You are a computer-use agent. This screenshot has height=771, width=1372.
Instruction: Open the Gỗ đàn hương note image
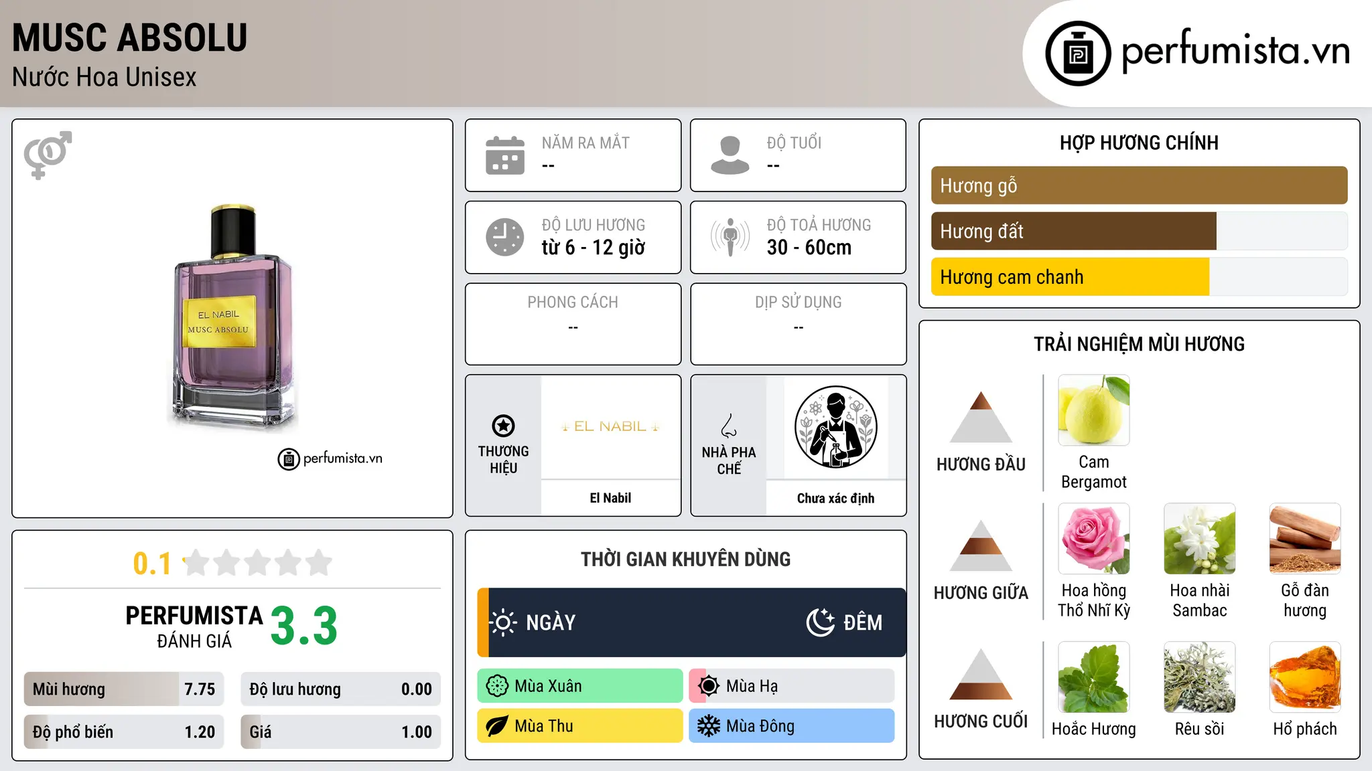[x=1305, y=539]
